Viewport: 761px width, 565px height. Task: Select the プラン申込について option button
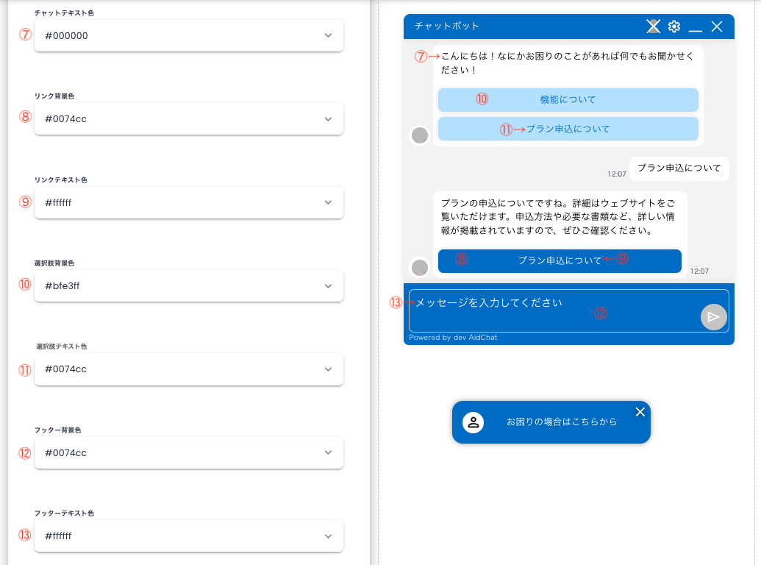click(568, 128)
